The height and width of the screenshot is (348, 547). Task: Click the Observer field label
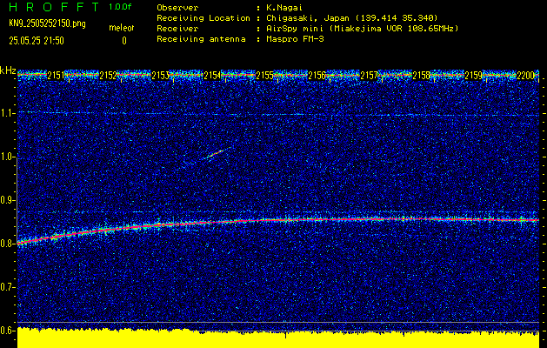tap(177, 8)
